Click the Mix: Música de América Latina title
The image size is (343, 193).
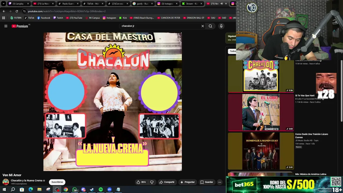[311, 174]
